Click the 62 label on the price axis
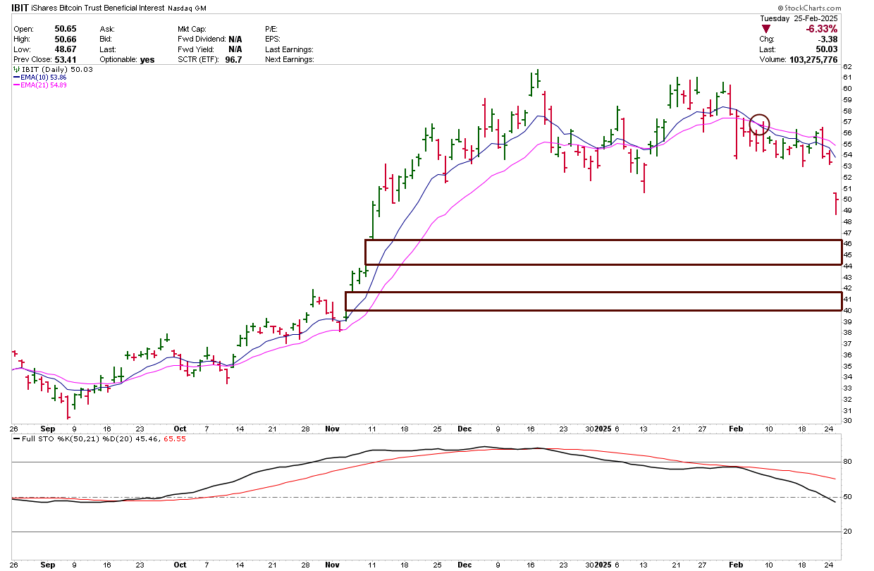Viewport: 874px width, 571px height. click(848, 66)
